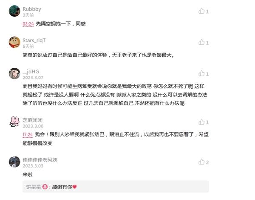Click the pink badge beside 饼星星
This screenshot has height=200, width=255.
45,187
